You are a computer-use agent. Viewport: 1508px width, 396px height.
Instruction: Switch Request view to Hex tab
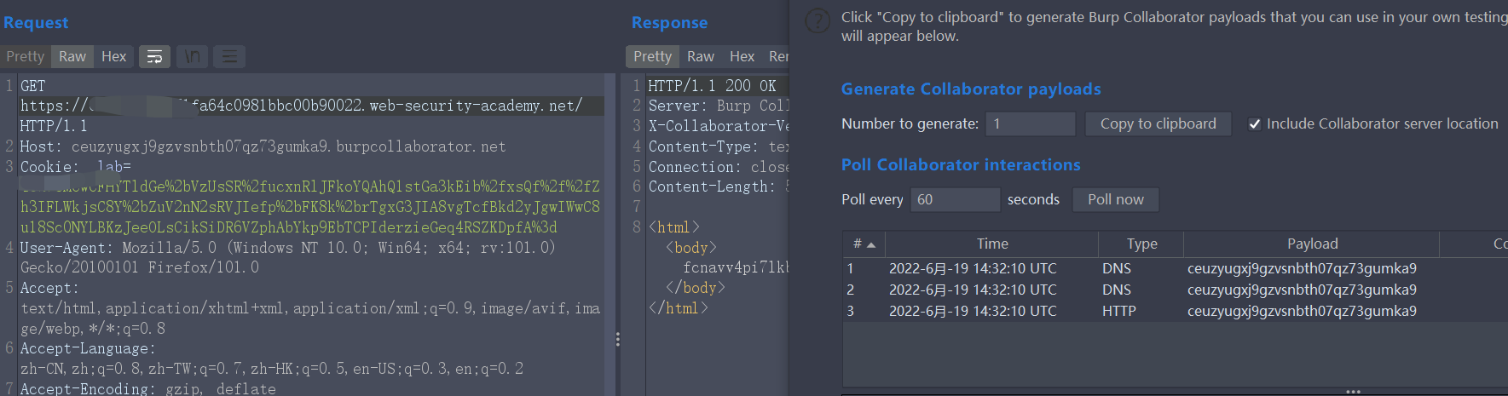[x=113, y=57]
